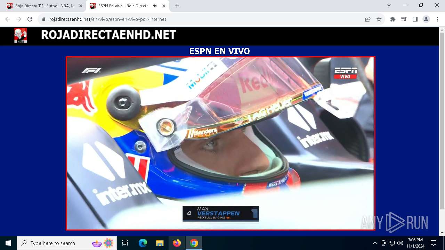Click the Roja Directa site logo
Viewport: 445px width, 250px height.
click(x=21, y=35)
